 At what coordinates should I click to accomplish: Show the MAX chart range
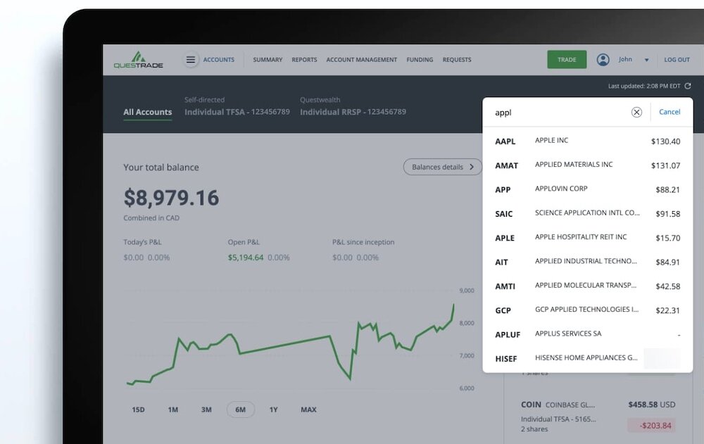click(x=308, y=410)
